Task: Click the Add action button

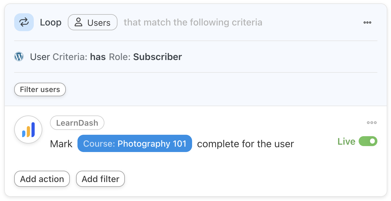Action: (42, 179)
